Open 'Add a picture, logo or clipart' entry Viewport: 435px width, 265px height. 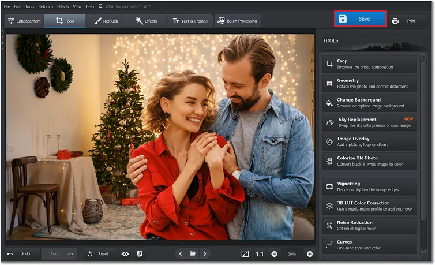coord(370,142)
